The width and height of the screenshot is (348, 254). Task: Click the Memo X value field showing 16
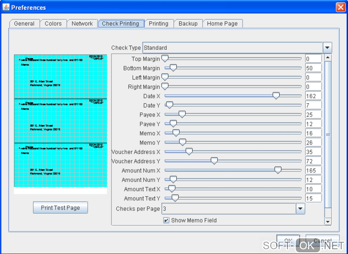coord(314,133)
